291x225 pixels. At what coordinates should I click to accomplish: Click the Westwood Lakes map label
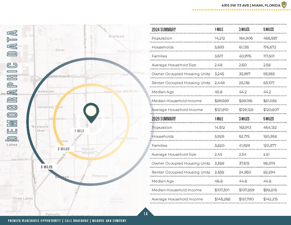click(40, 128)
